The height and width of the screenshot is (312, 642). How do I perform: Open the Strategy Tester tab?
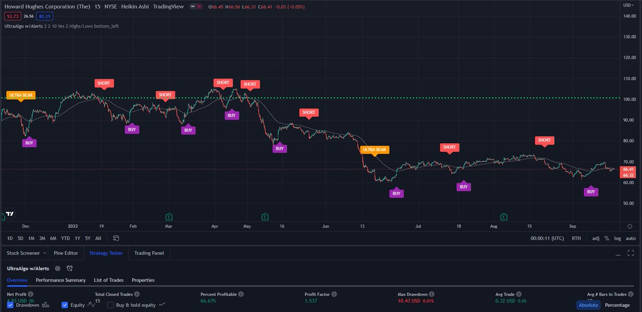(x=106, y=253)
